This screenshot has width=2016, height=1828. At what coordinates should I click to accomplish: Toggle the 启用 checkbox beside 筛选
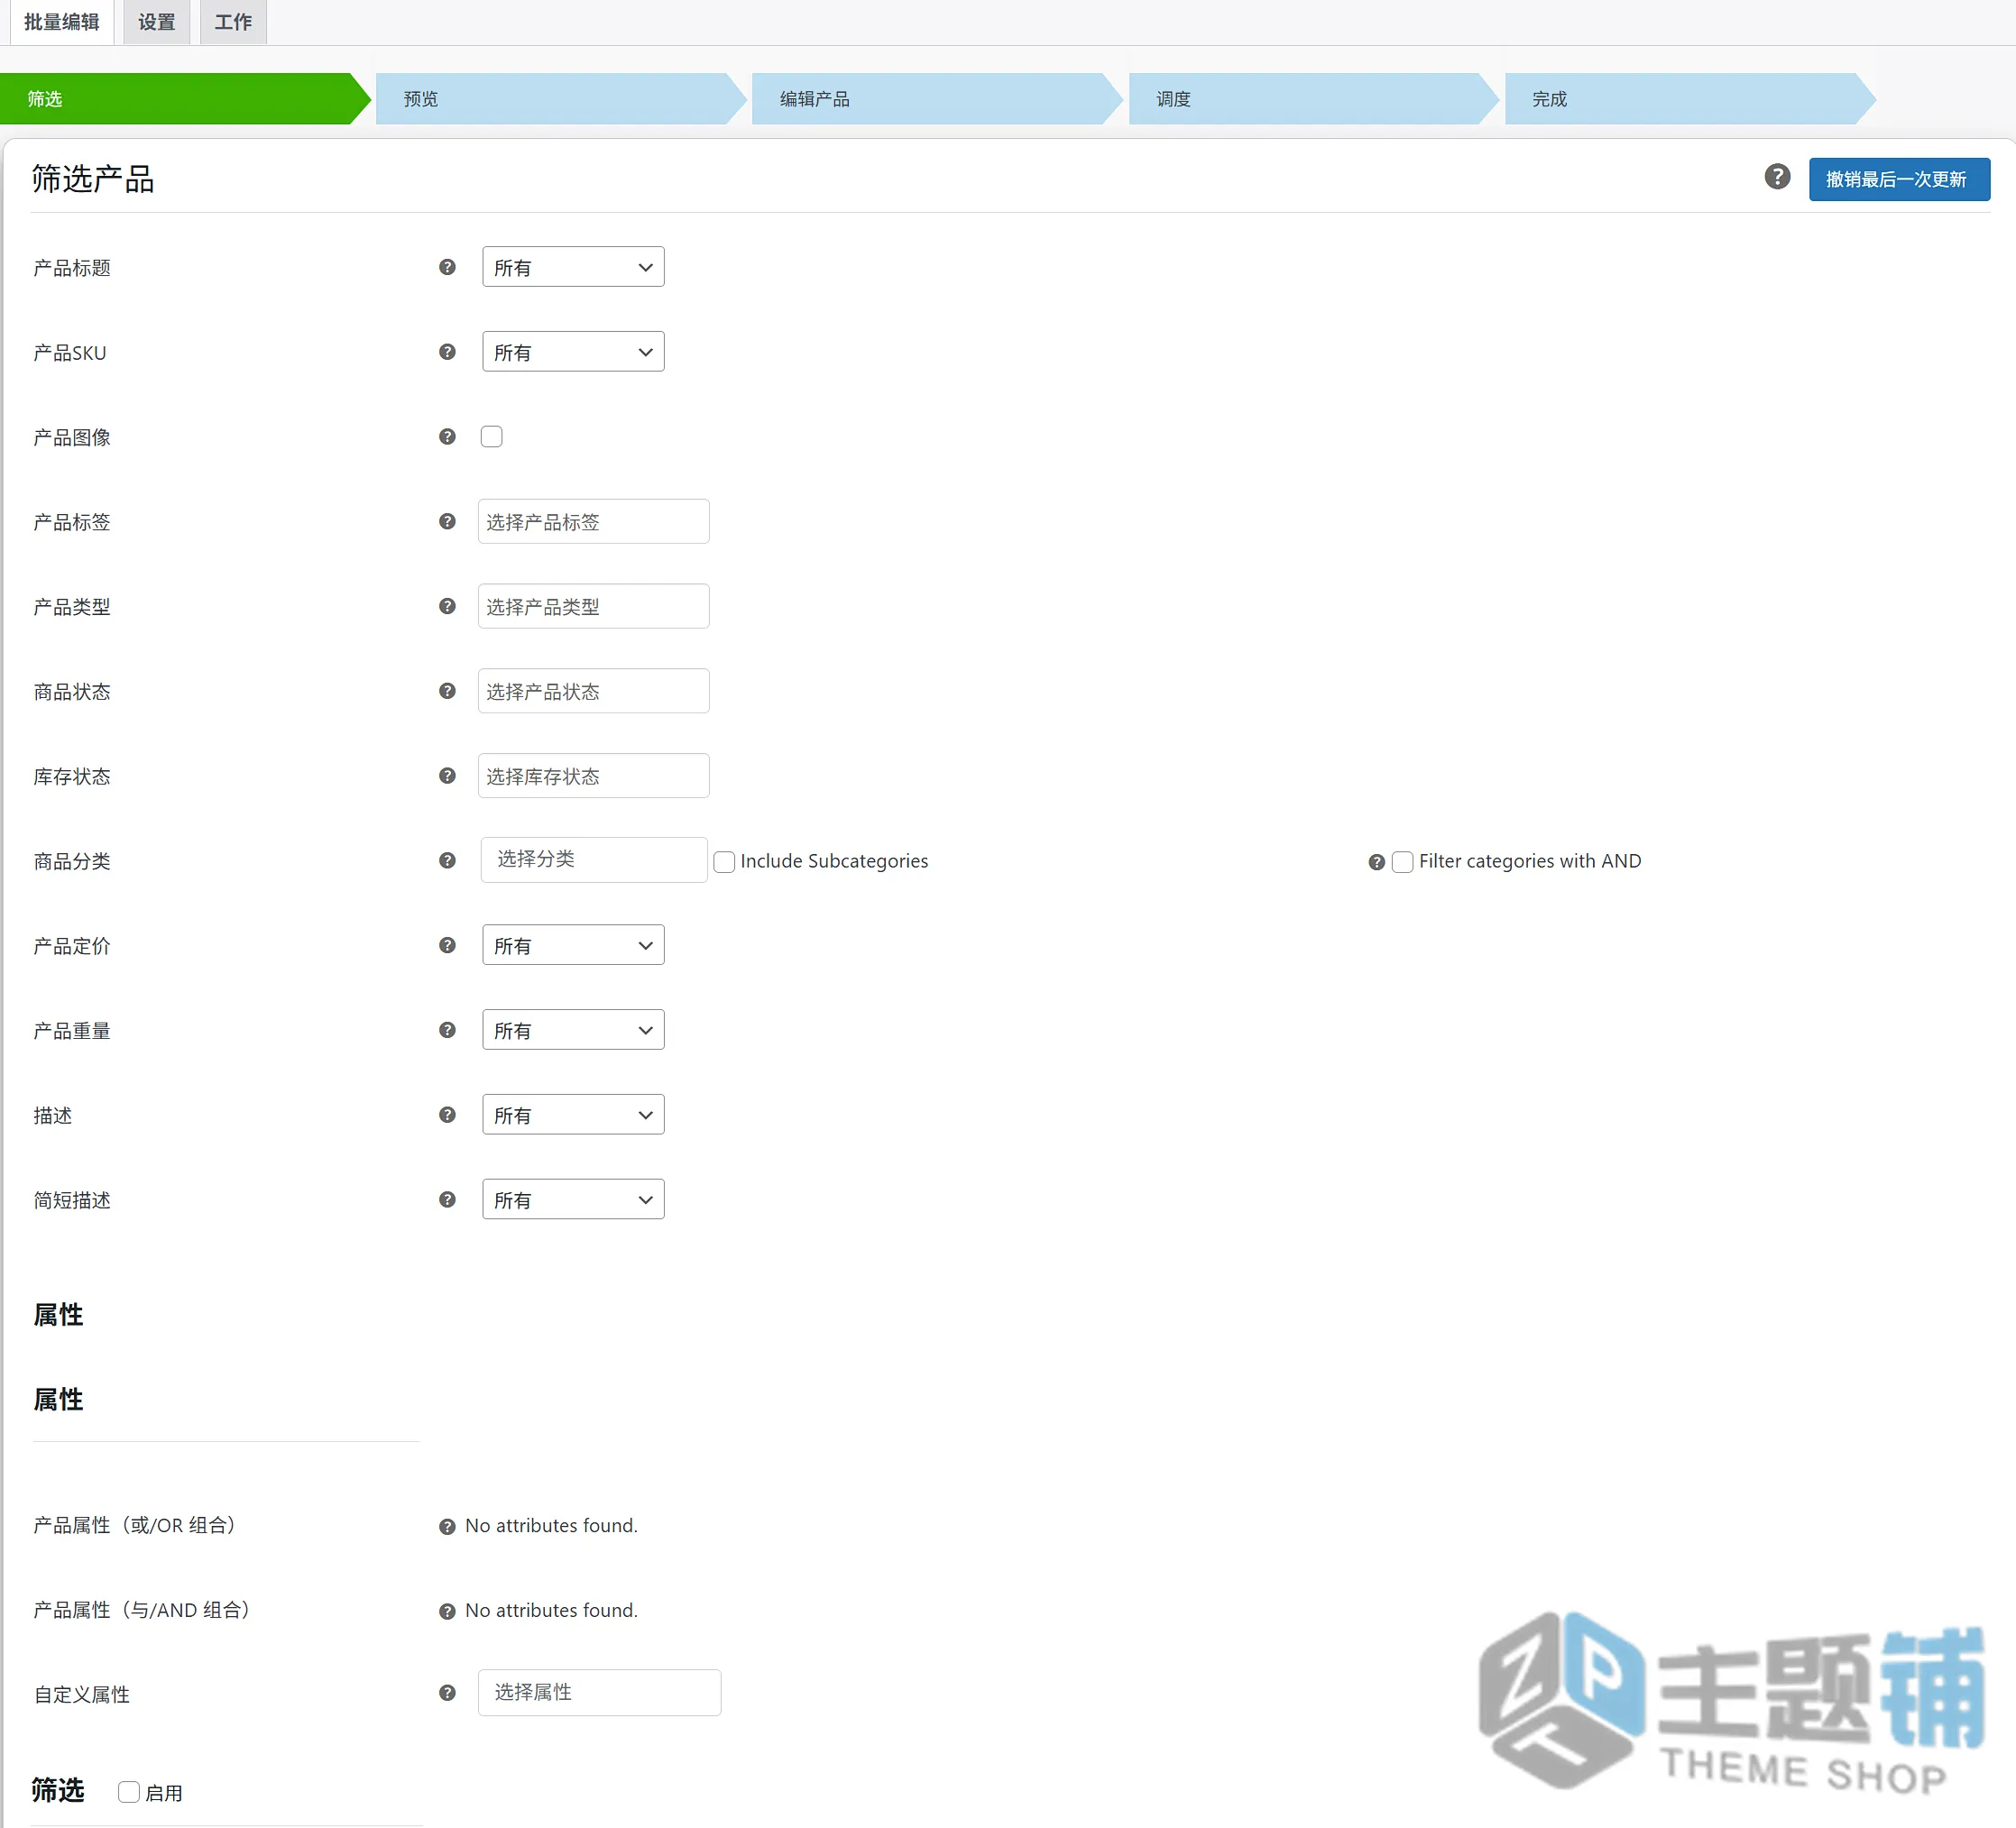(129, 1792)
